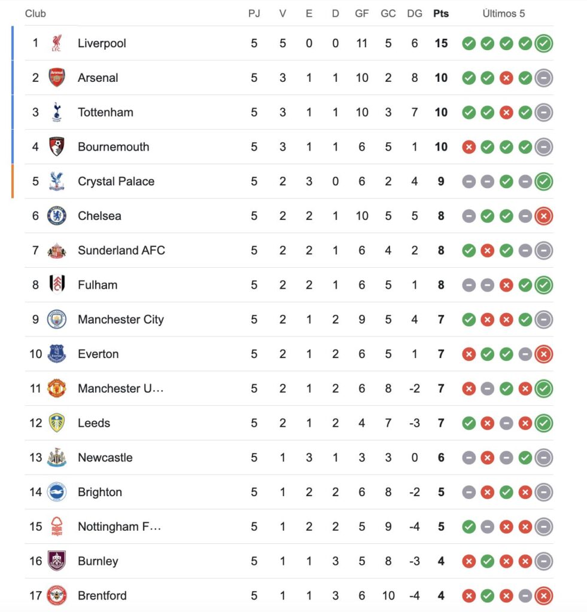Click the Liverpool club crest icon
587x612 pixels.
[x=56, y=43]
